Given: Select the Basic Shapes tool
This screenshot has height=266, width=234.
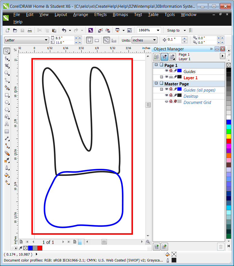Looking at the screenshot, I should (x=7, y=117).
